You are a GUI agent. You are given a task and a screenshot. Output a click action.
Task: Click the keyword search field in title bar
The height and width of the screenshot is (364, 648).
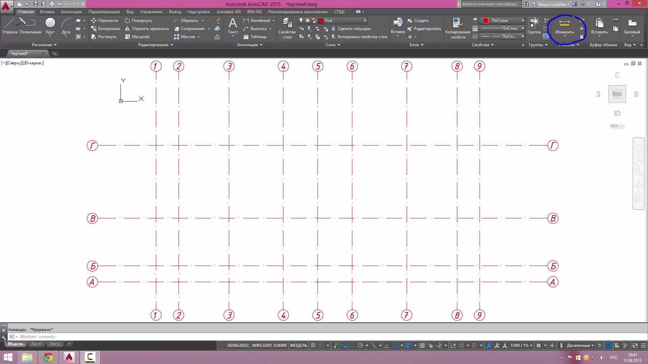coord(491,4)
